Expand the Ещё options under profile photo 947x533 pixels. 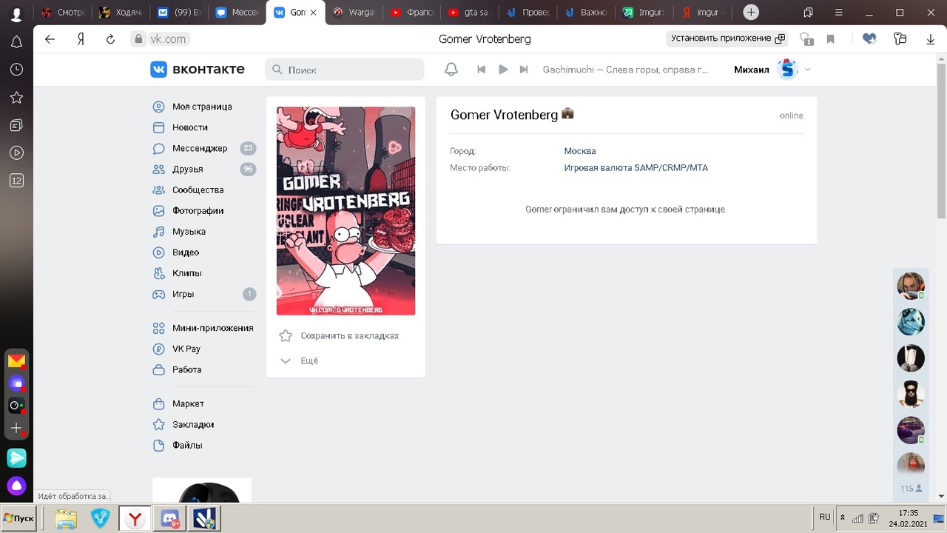(309, 361)
